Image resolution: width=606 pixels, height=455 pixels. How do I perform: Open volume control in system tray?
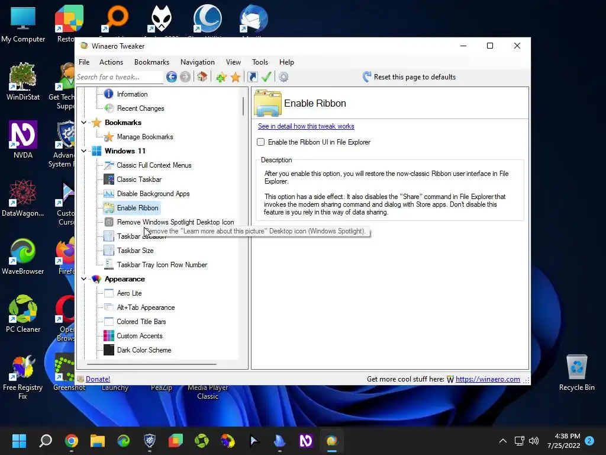coord(534,441)
